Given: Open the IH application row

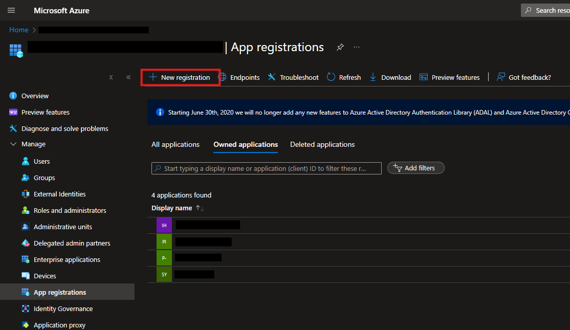Looking at the screenshot, I should pyautogui.click(x=359, y=225).
